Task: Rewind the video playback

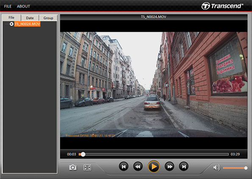Action: point(138,166)
